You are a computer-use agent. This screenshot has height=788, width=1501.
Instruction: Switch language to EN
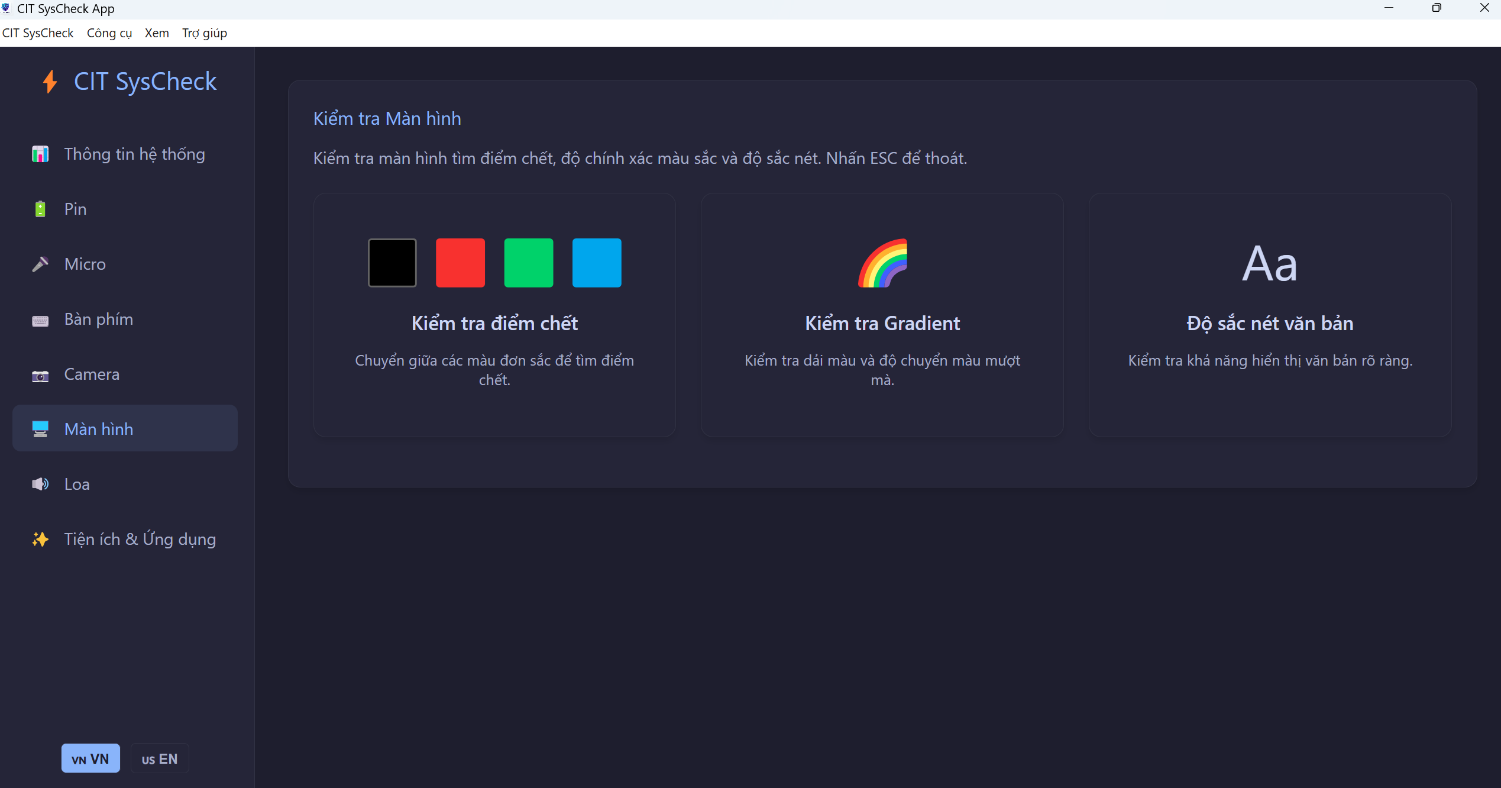coord(160,758)
